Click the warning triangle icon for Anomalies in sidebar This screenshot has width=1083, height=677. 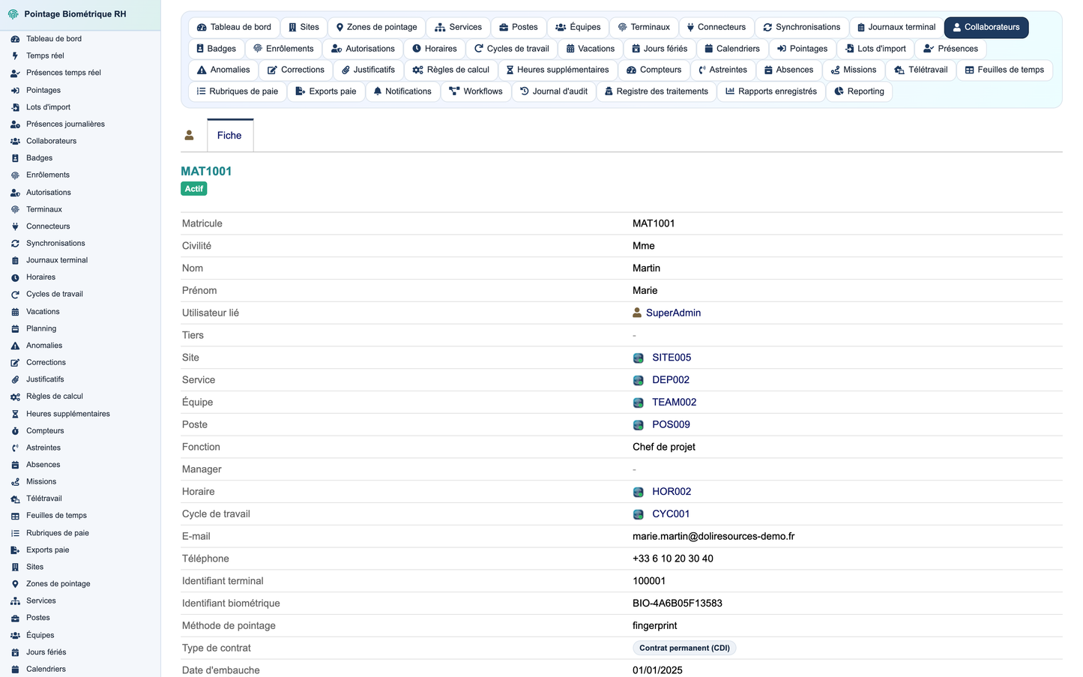click(x=15, y=346)
